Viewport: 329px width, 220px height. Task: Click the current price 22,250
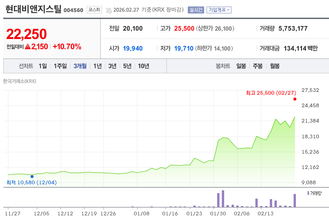click(27, 34)
